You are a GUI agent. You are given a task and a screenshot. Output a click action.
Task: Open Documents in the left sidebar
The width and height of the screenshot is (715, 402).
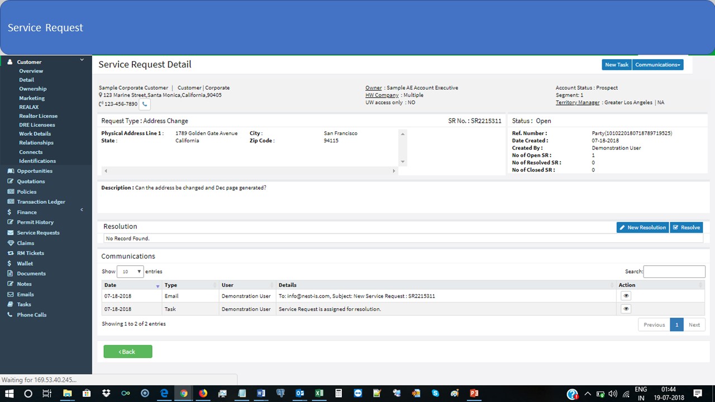pyautogui.click(x=31, y=274)
